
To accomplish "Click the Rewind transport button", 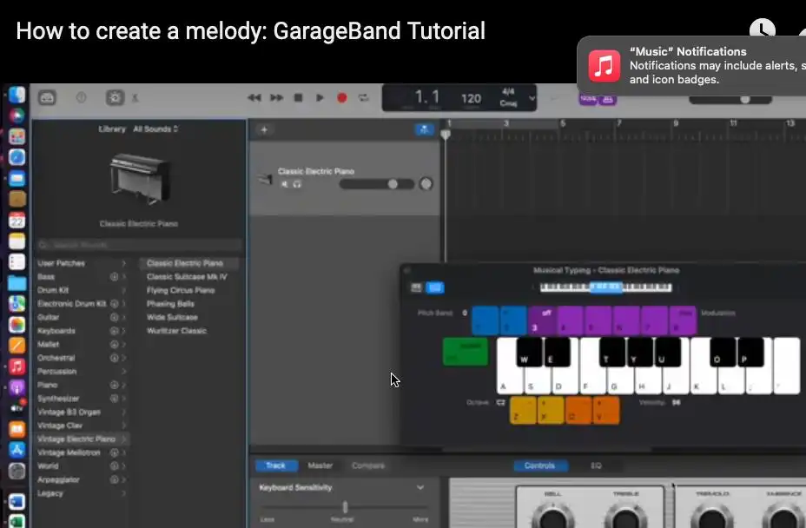I will point(254,97).
